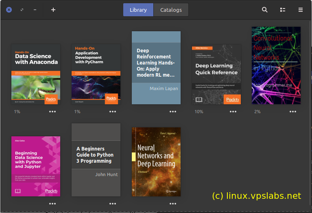Screen dimensions: 312x213
Task: Open more options for Data Science with Anaconda
Action: pos(52,112)
